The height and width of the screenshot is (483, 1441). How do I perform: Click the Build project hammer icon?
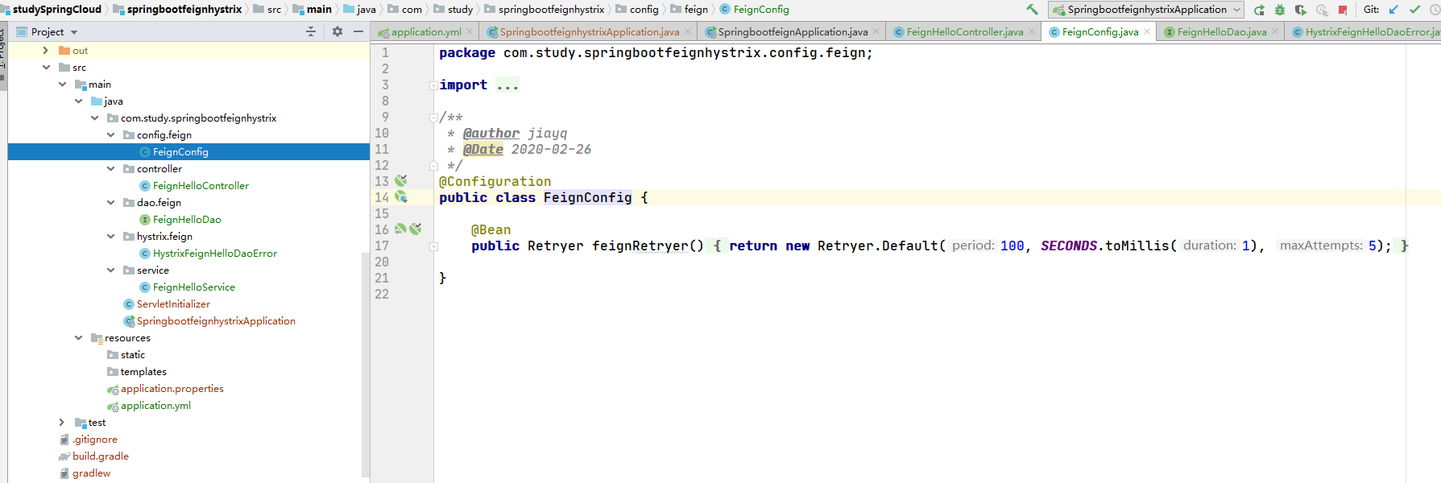point(1032,10)
